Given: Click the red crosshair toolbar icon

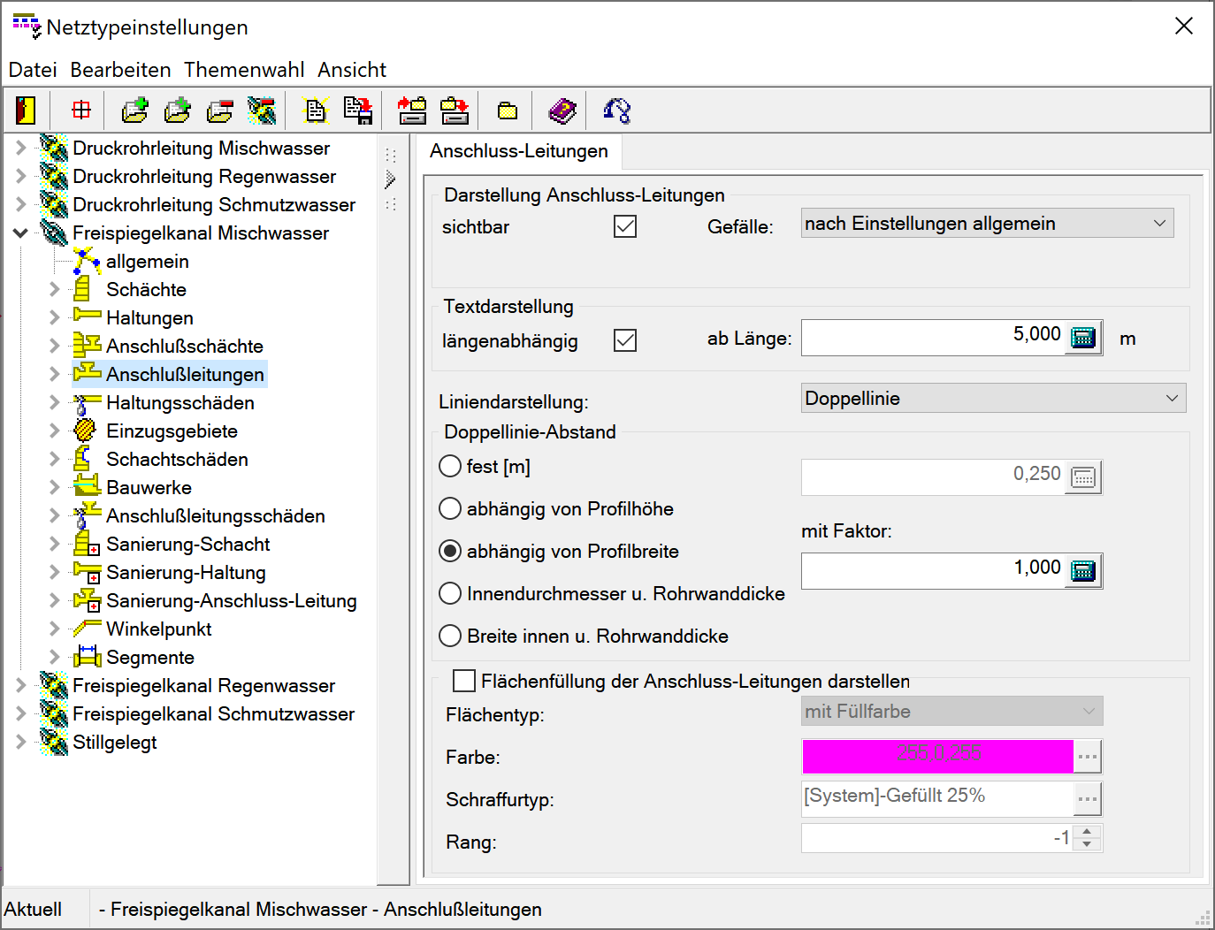Looking at the screenshot, I should (x=81, y=111).
